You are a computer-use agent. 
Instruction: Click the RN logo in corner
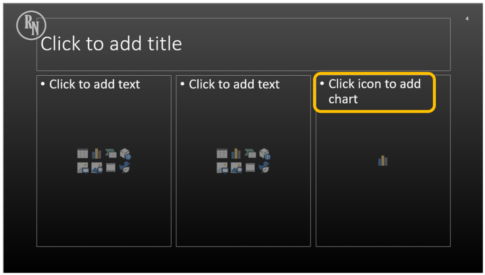pyautogui.click(x=31, y=26)
